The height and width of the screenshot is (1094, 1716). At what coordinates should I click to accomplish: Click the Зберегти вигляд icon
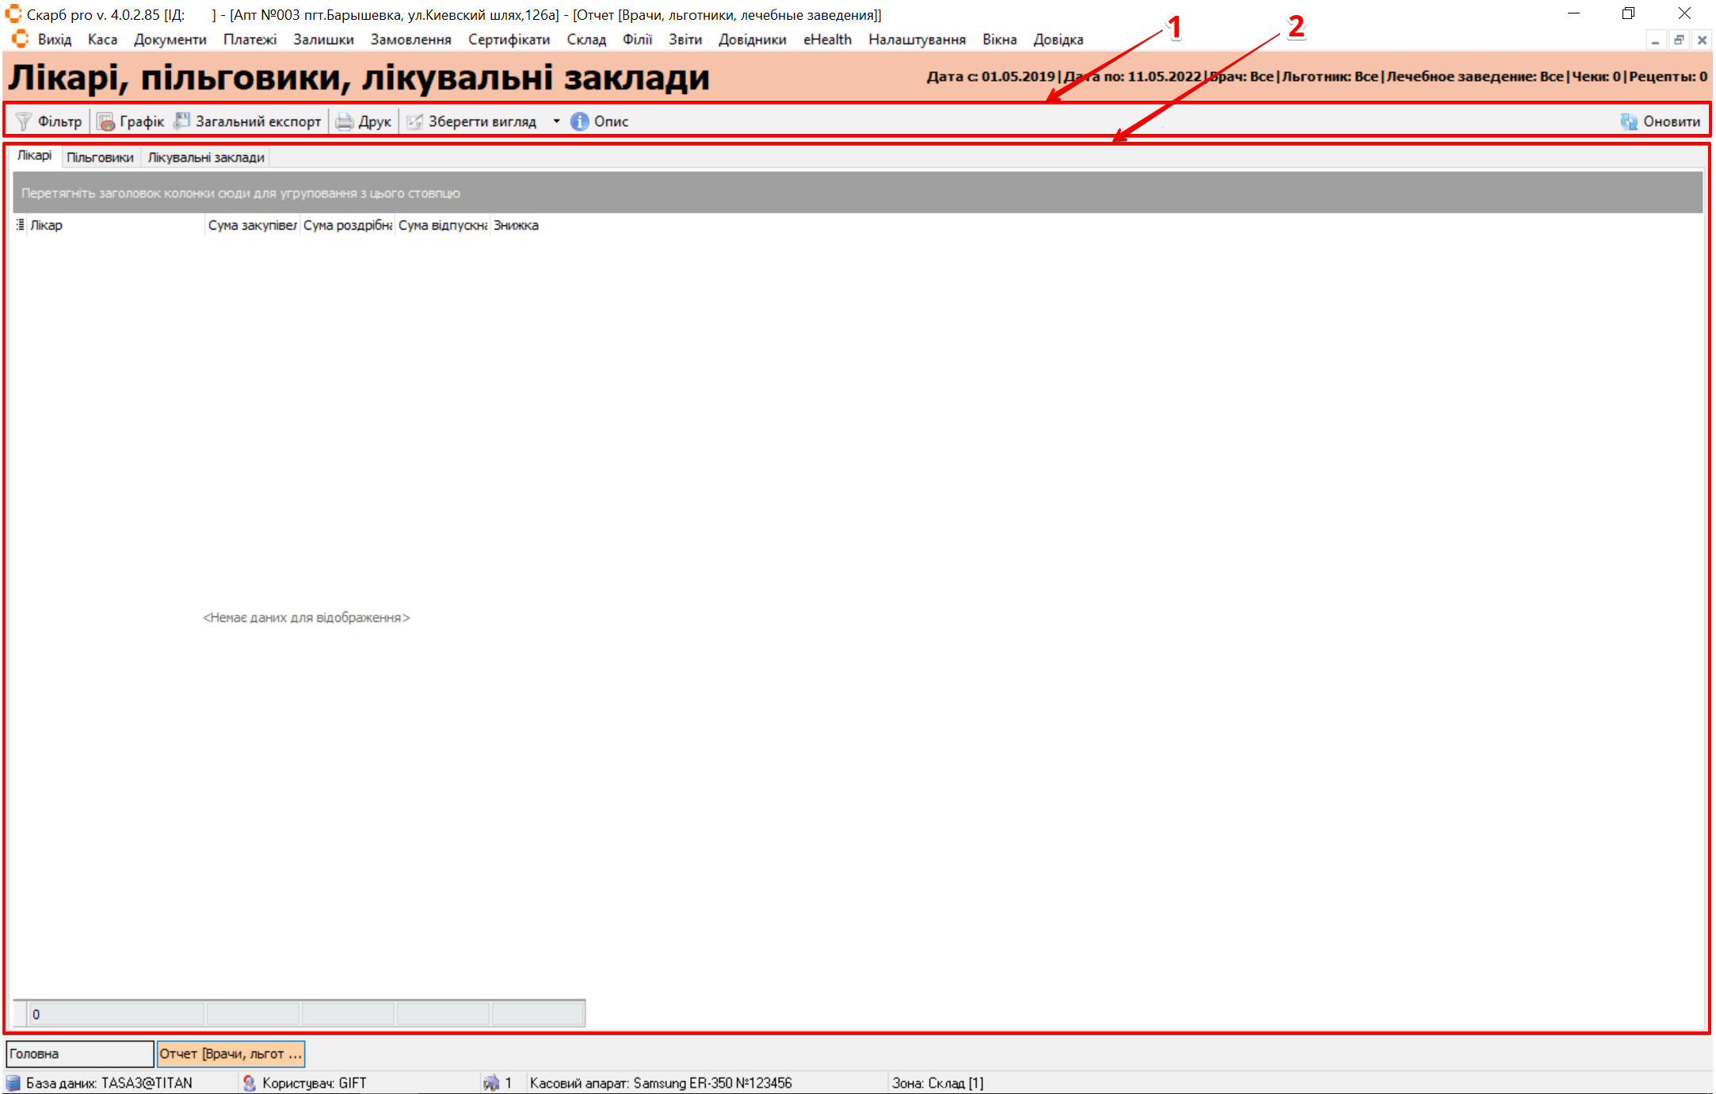pos(414,121)
